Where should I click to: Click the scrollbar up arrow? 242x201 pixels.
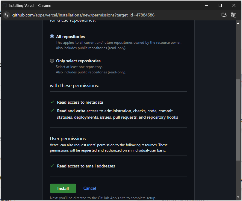pyautogui.click(x=238, y=23)
